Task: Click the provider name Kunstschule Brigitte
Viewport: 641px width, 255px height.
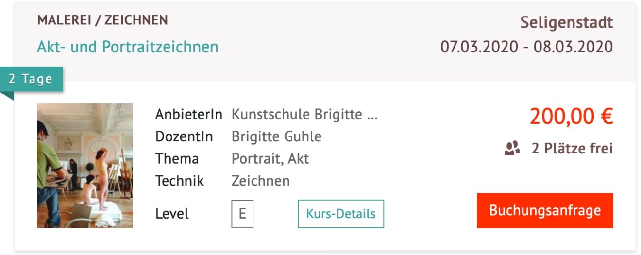Action: tap(304, 115)
